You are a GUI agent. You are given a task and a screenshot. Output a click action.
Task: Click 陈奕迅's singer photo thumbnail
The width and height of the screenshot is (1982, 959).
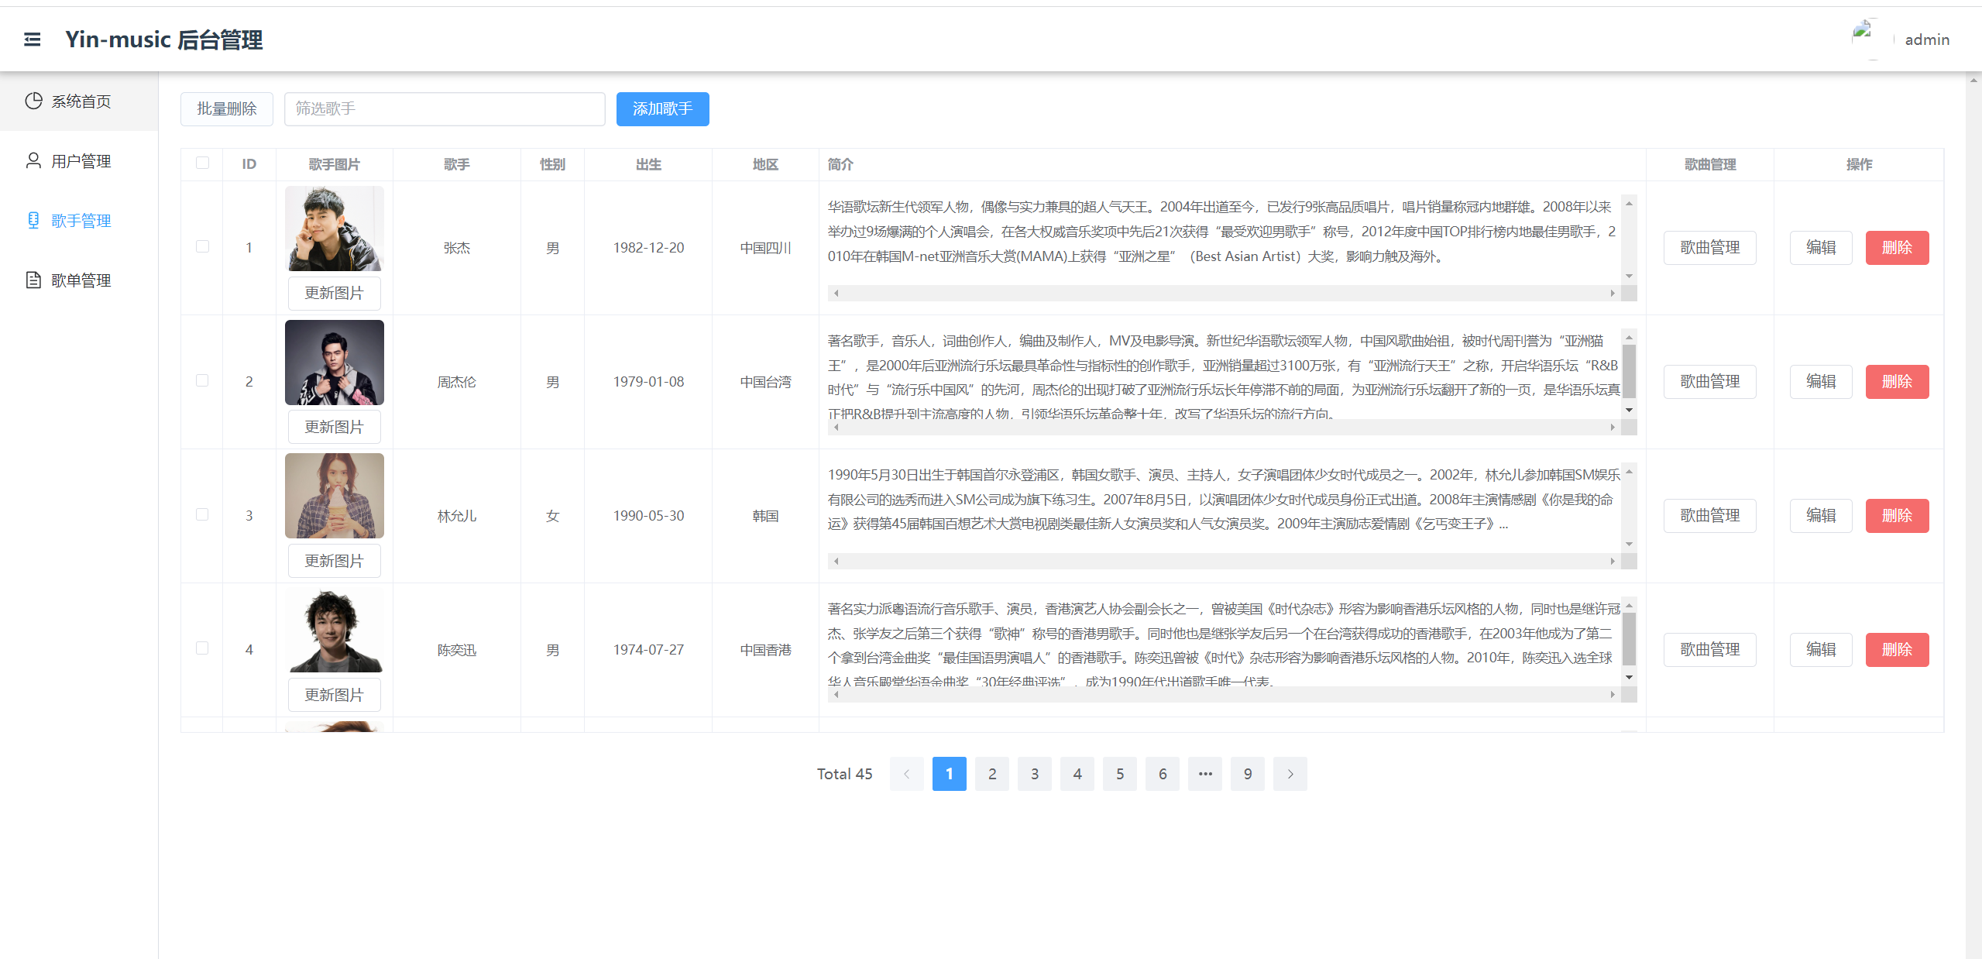[334, 630]
